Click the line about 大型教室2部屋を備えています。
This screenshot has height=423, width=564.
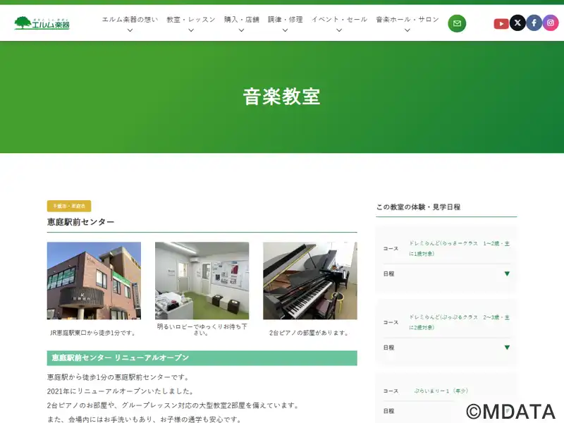tap(173, 405)
